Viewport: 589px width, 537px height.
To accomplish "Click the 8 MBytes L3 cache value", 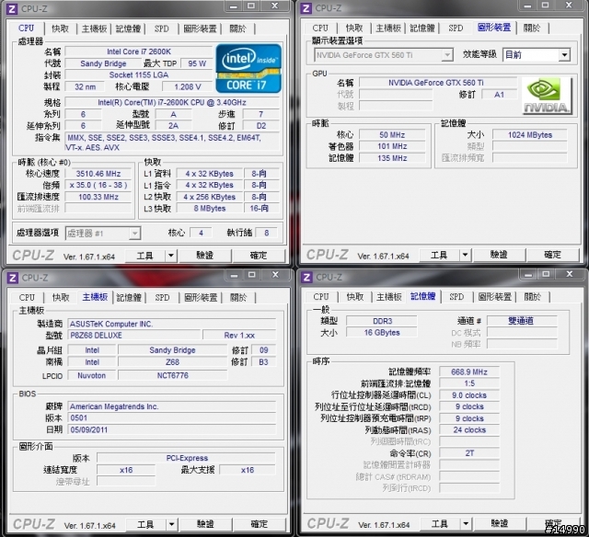I will click(x=210, y=208).
